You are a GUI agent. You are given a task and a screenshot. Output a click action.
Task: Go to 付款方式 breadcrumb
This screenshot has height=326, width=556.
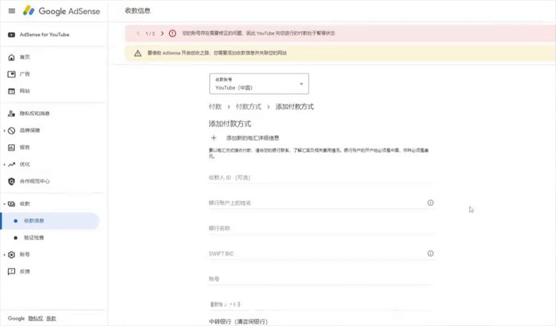click(x=248, y=107)
